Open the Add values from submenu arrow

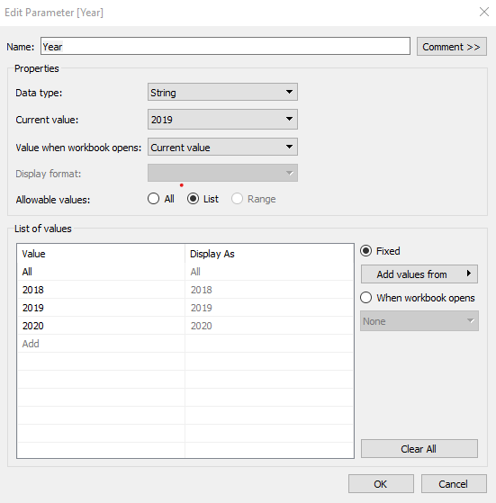469,274
